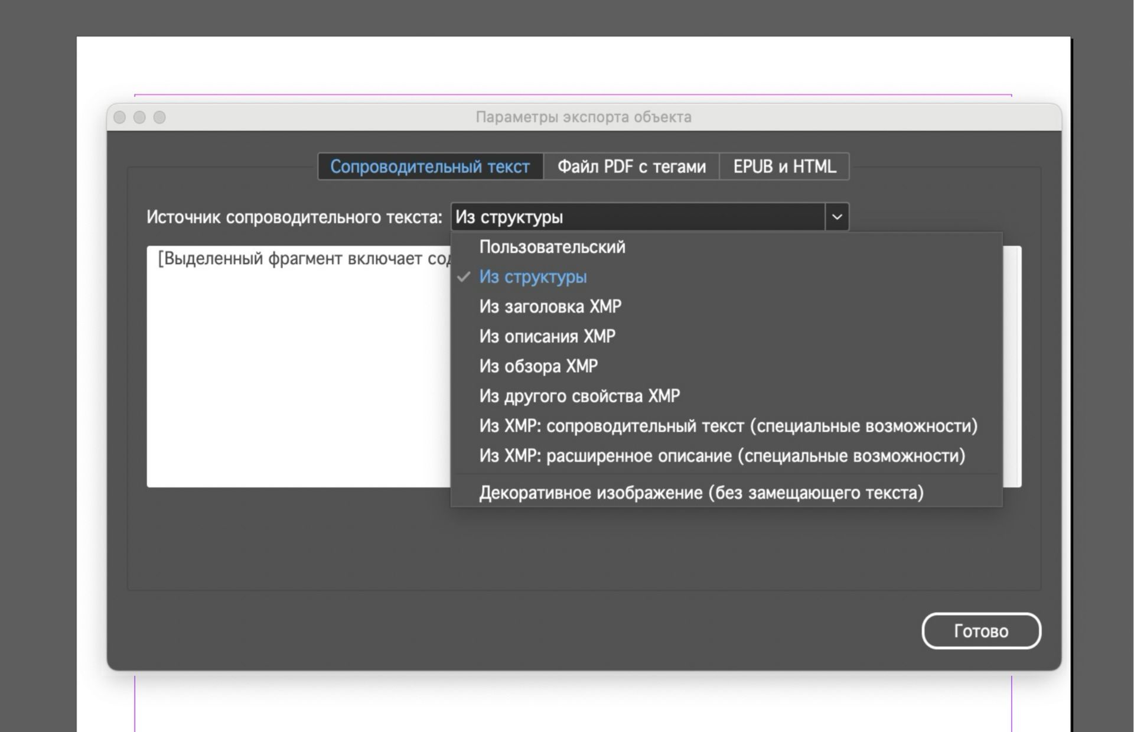The image size is (1134, 732).
Task: Click the dropdown arrow next to Из структуры
Action: pos(836,217)
